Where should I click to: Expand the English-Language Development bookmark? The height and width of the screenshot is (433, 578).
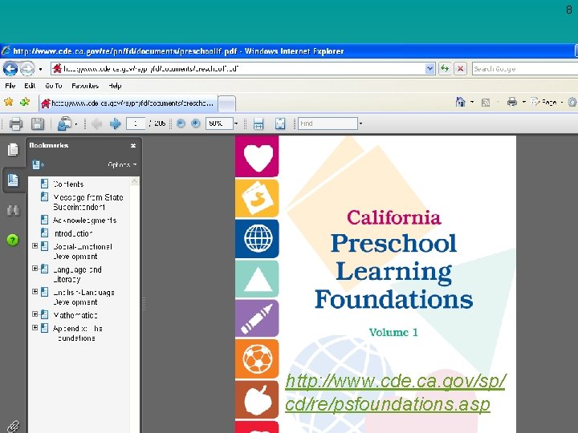pyautogui.click(x=35, y=291)
